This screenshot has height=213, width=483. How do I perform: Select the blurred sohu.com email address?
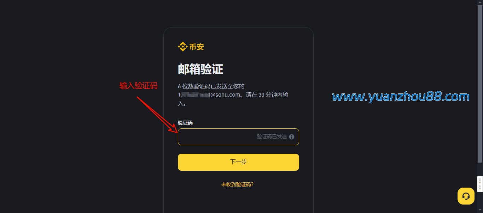point(209,95)
